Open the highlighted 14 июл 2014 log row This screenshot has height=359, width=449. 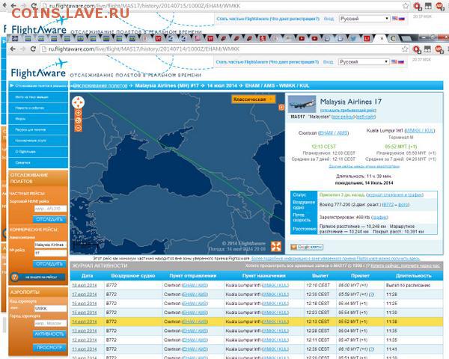pos(256,322)
